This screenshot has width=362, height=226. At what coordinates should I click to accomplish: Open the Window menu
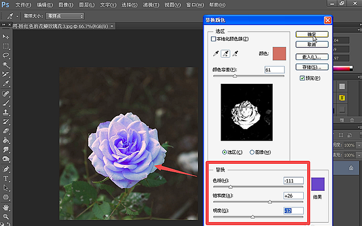[195, 5]
